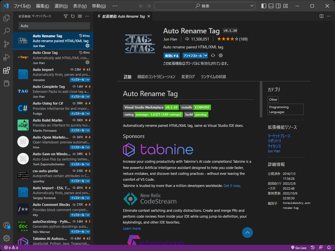The width and height of the screenshot is (335, 251).
Task: Open the 編集(E) menu
Action: [42, 6]
